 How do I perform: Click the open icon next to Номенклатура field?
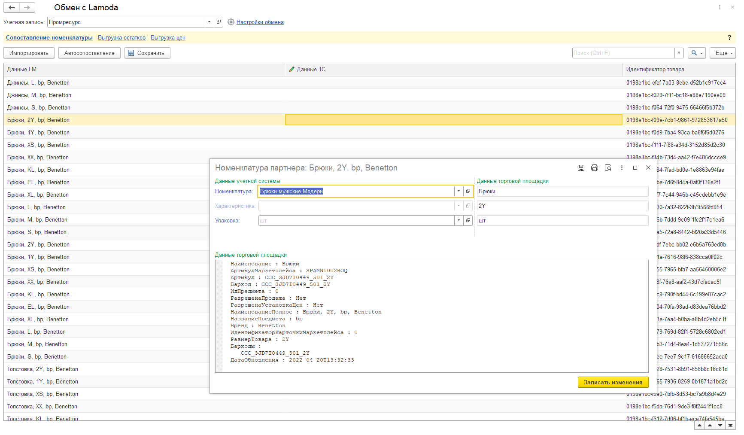(x=468, y=191)
